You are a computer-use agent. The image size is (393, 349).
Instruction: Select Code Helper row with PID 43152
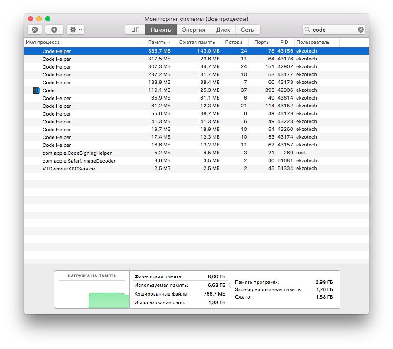196,106
